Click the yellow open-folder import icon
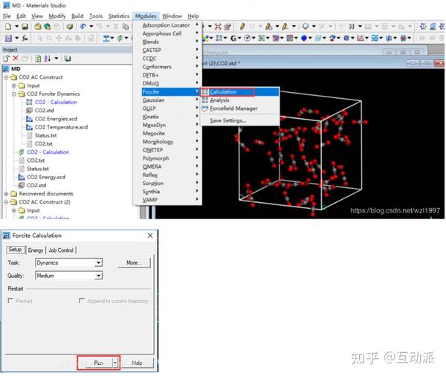The height and width of the screenshot is (376, 446). pos(38,27)
